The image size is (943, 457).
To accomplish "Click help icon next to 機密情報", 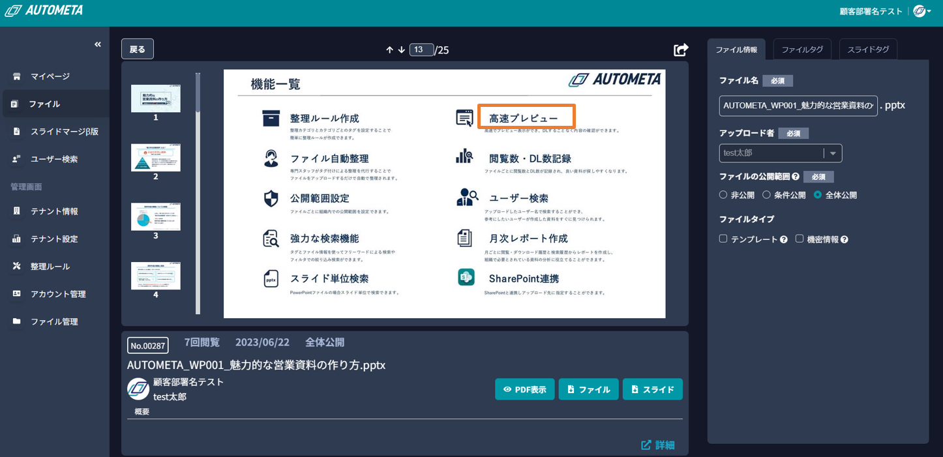I will coord(845,240).
